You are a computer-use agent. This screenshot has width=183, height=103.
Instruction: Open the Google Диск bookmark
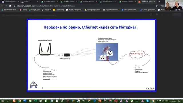(x=34, y=10)
